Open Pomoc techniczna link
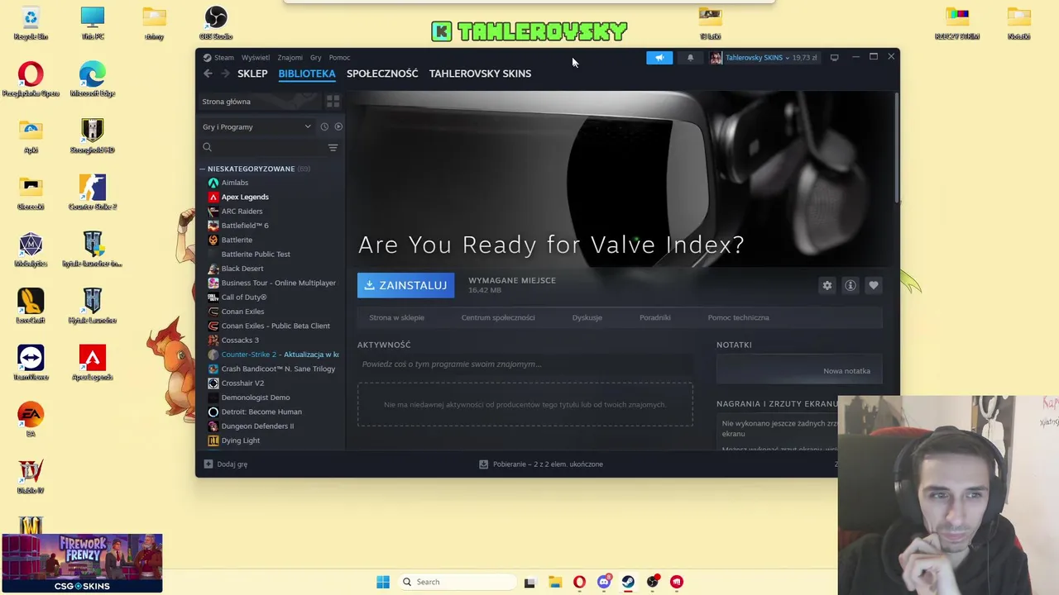 point(738,317)
